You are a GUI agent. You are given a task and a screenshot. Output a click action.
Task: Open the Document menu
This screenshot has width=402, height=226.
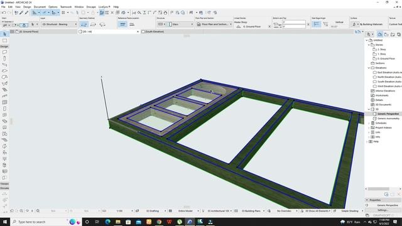tap(40, 7)
